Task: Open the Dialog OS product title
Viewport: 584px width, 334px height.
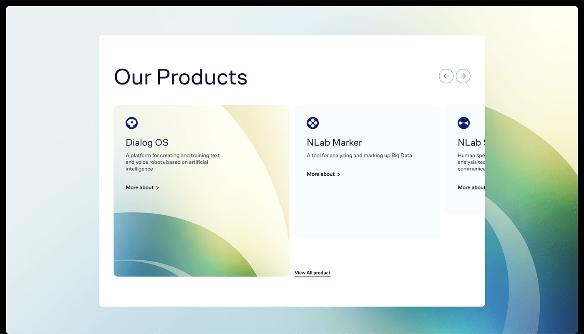Action: [147, 142]
